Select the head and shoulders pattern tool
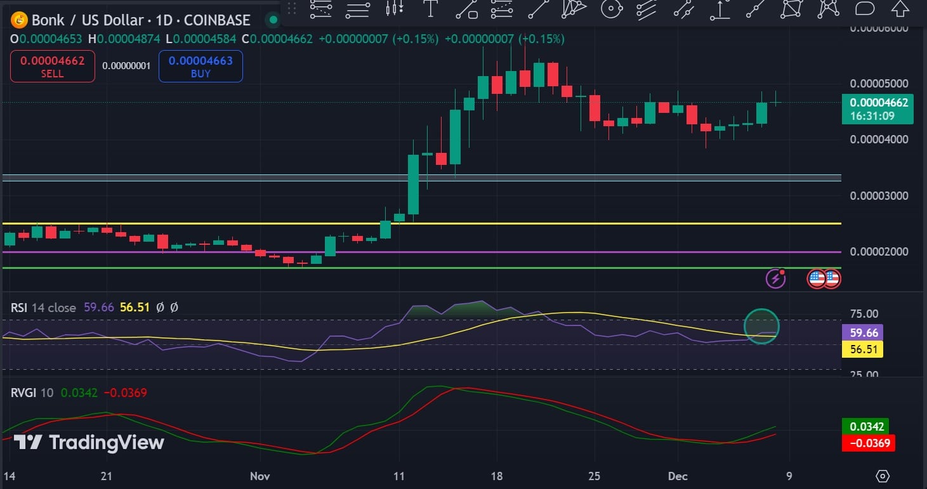 (x=828, y=8)
